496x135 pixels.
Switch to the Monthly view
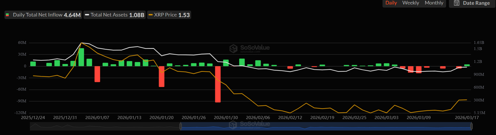434,3
